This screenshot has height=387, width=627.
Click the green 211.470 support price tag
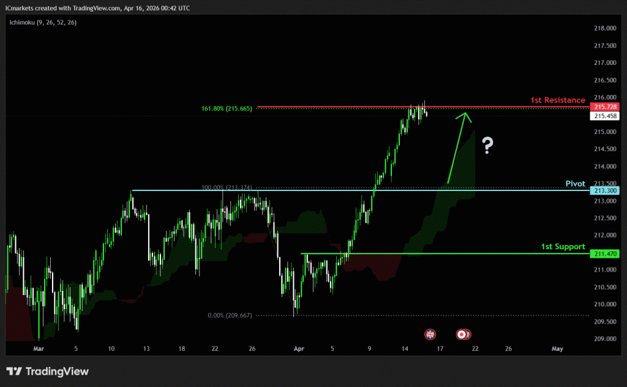pyautogui.click(x=605, y=254)
